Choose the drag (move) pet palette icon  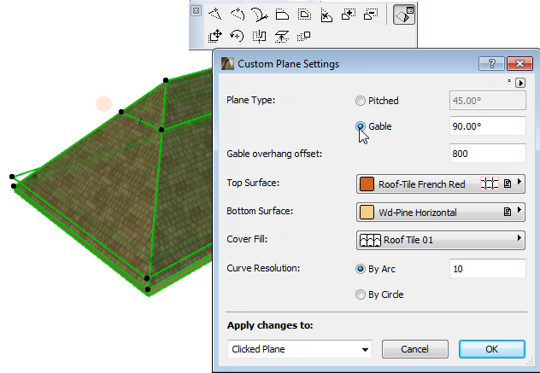215,36
